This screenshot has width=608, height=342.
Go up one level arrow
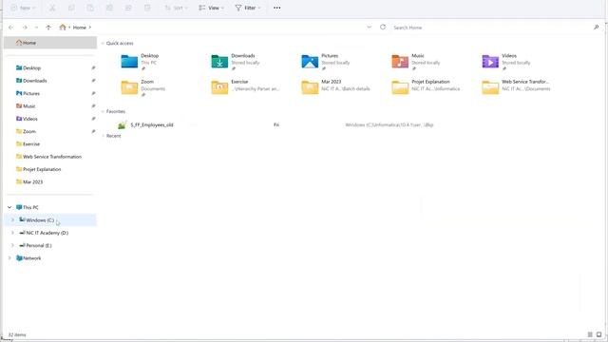click(x=48, y=28)
